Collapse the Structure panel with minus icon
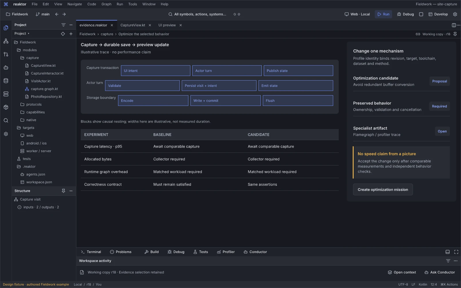This screenshot has width=461, height=288. pyautogui.click(x=71, y=191)
